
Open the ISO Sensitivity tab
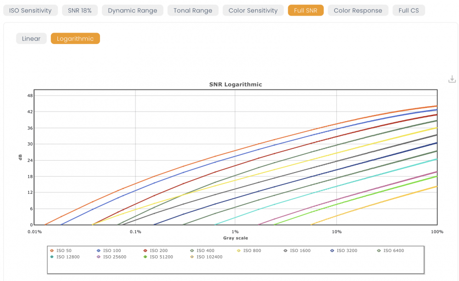tap(30, 11)
